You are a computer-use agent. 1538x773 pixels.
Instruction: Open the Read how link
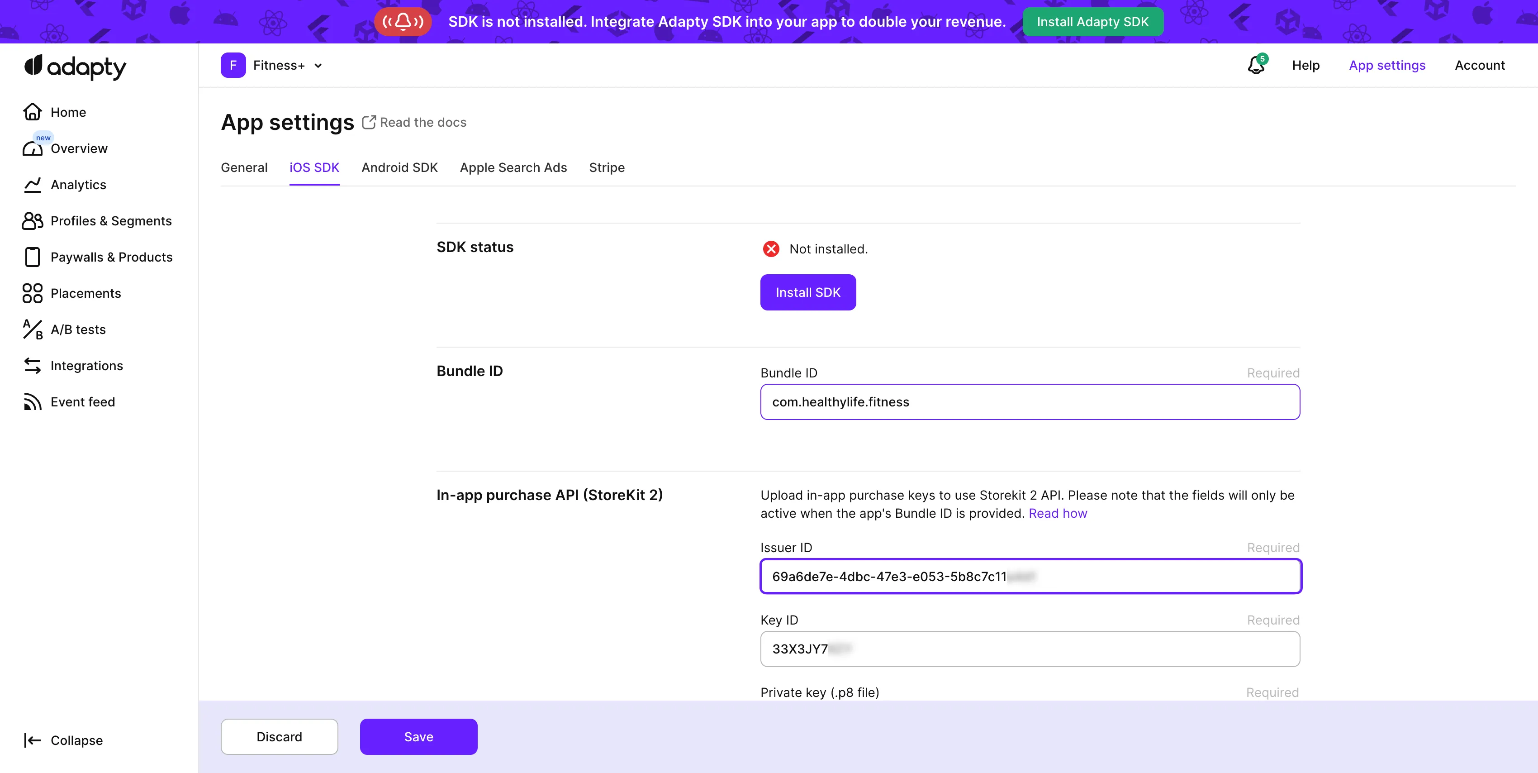pos(1058,513)
